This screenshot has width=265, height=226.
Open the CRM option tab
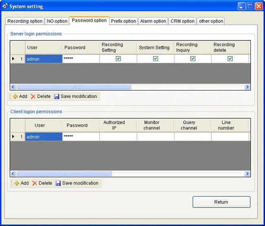[x=182, y=21]
